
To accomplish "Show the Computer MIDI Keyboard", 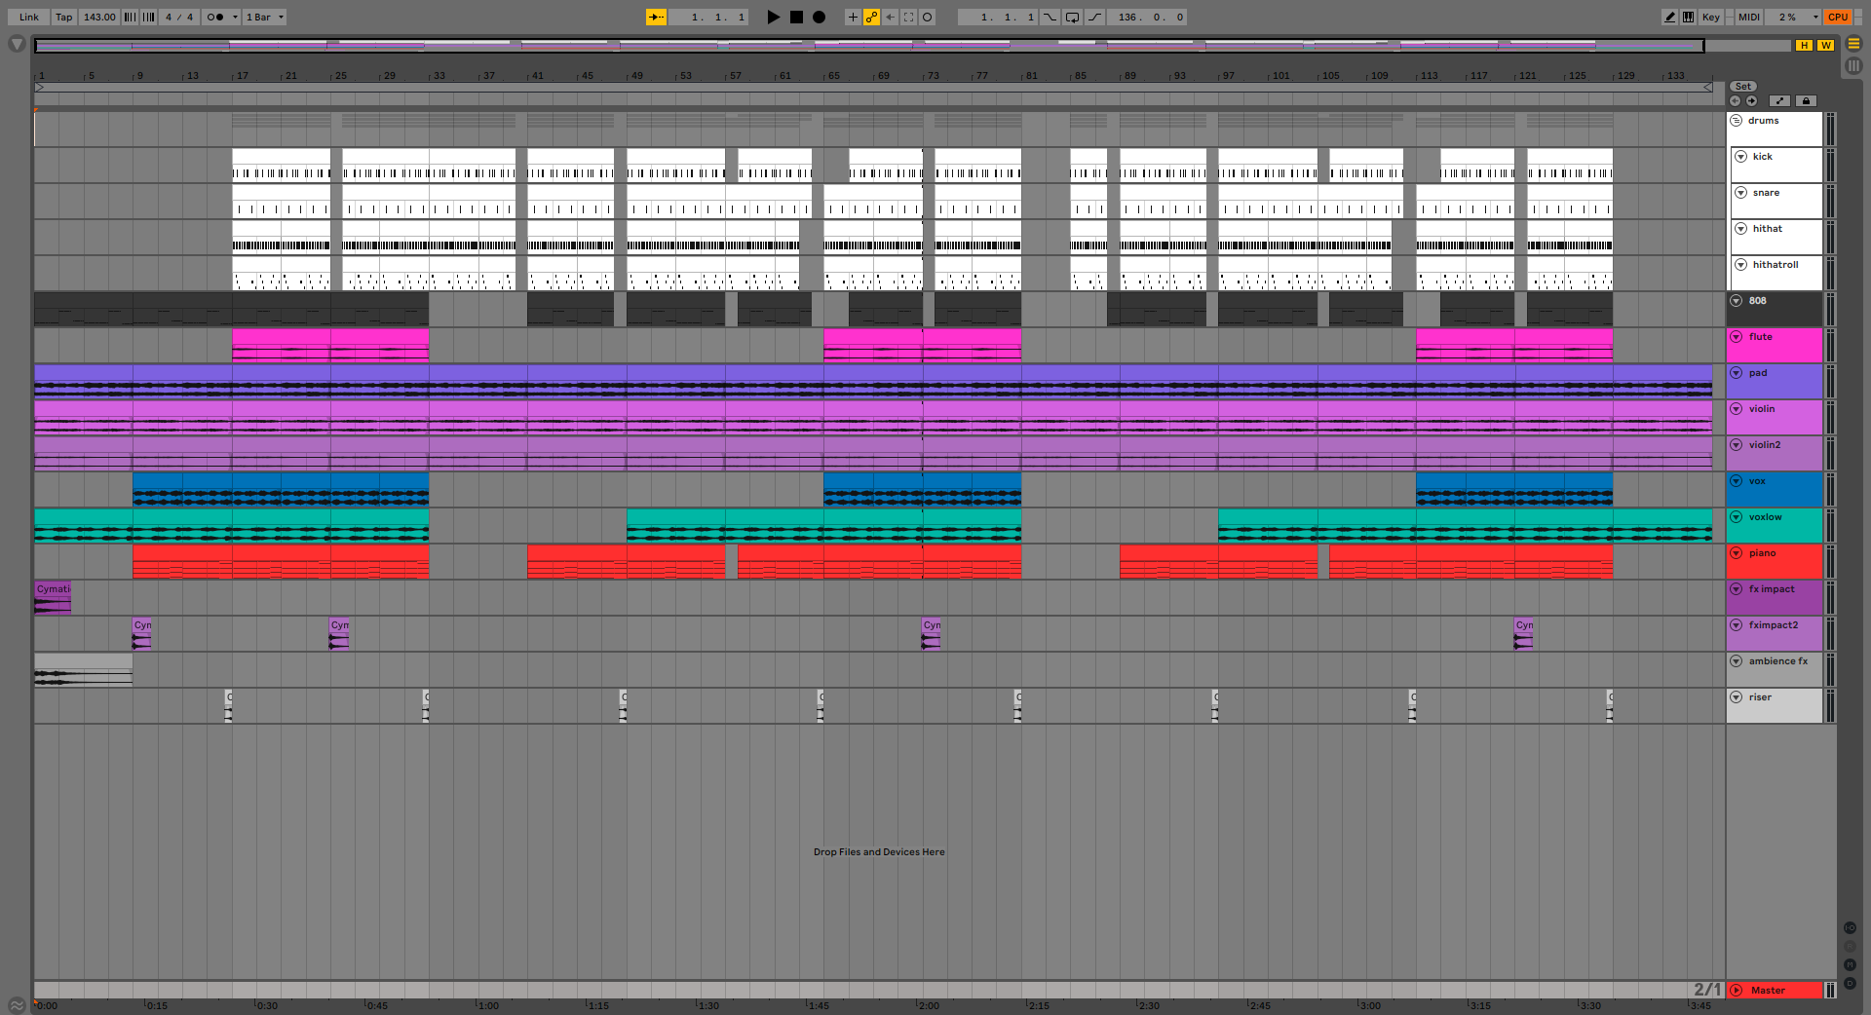I will pos(1688,17).
